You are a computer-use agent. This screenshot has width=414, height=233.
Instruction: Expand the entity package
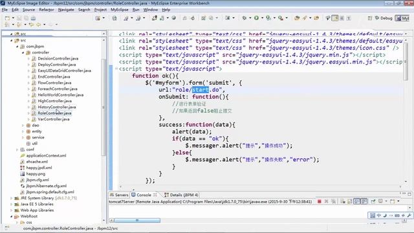(23, 131)
